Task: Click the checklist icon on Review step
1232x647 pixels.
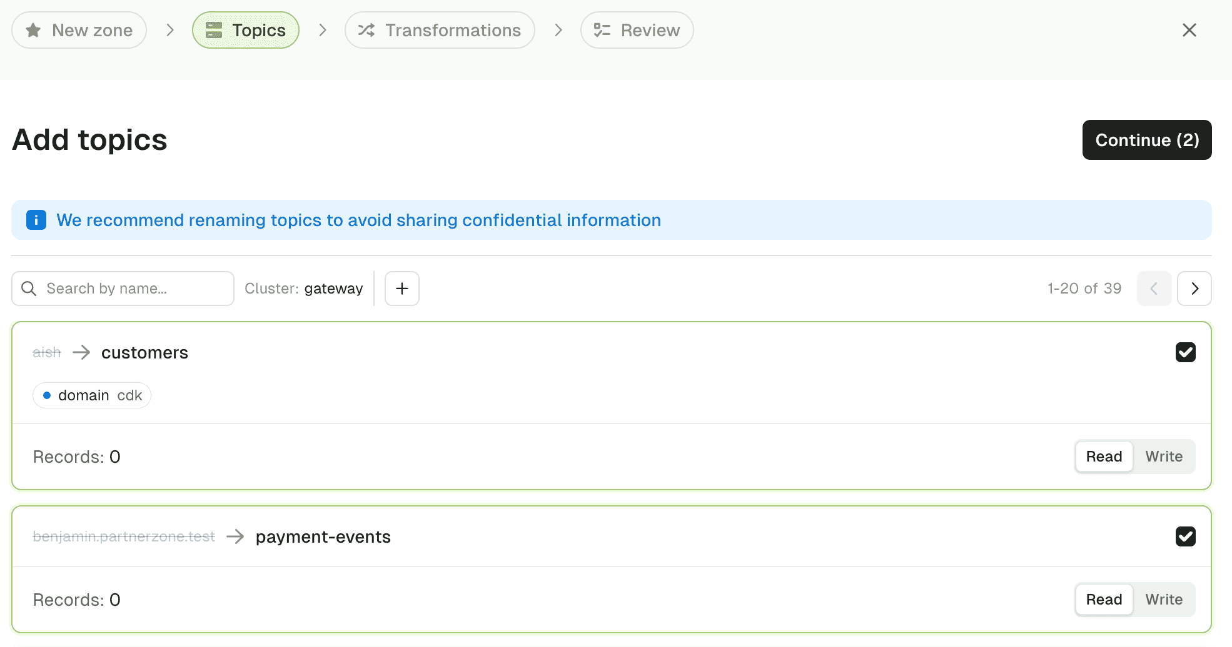Action: coord(602,29)
